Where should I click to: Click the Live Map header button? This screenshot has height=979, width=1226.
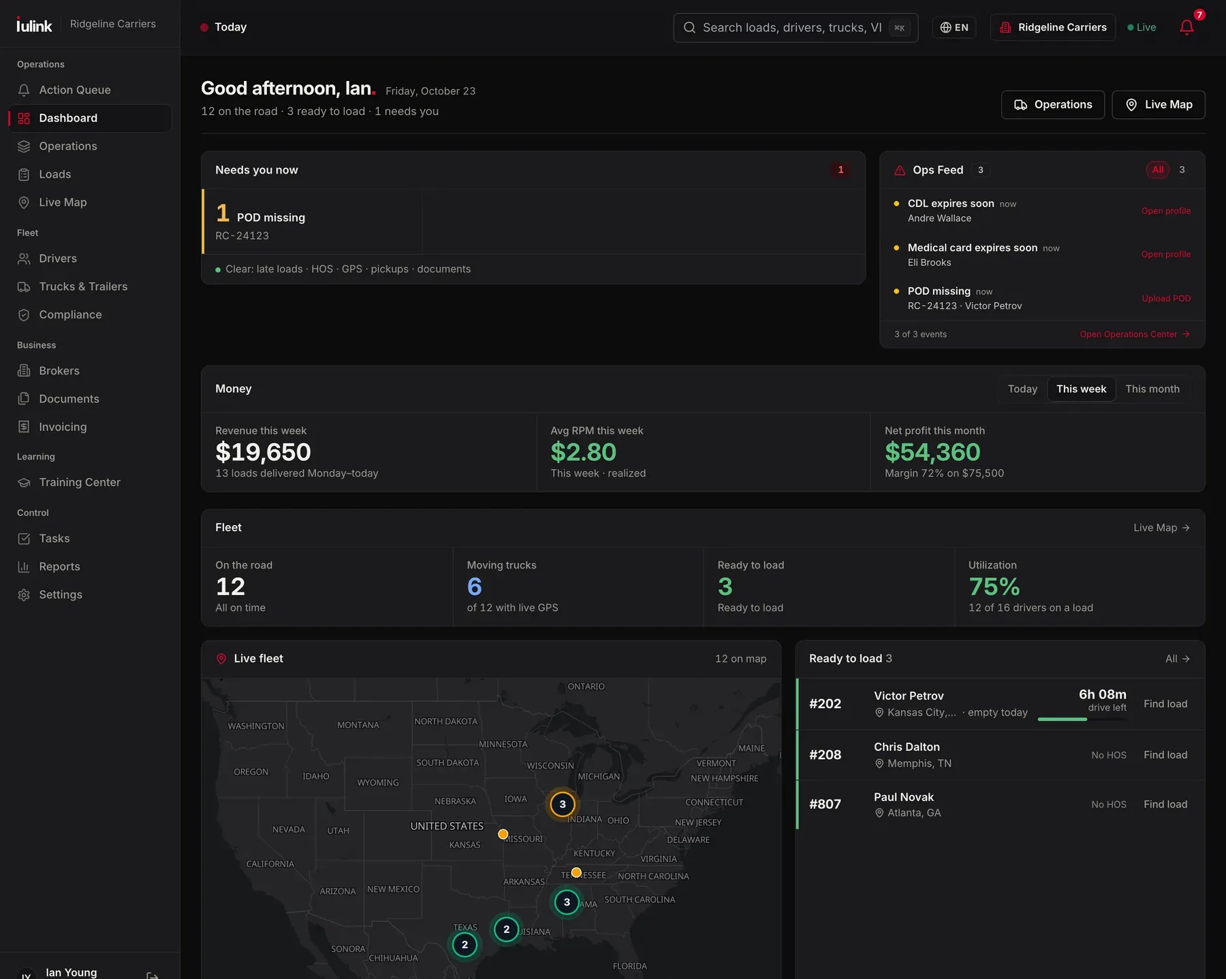coord(1159,105)
